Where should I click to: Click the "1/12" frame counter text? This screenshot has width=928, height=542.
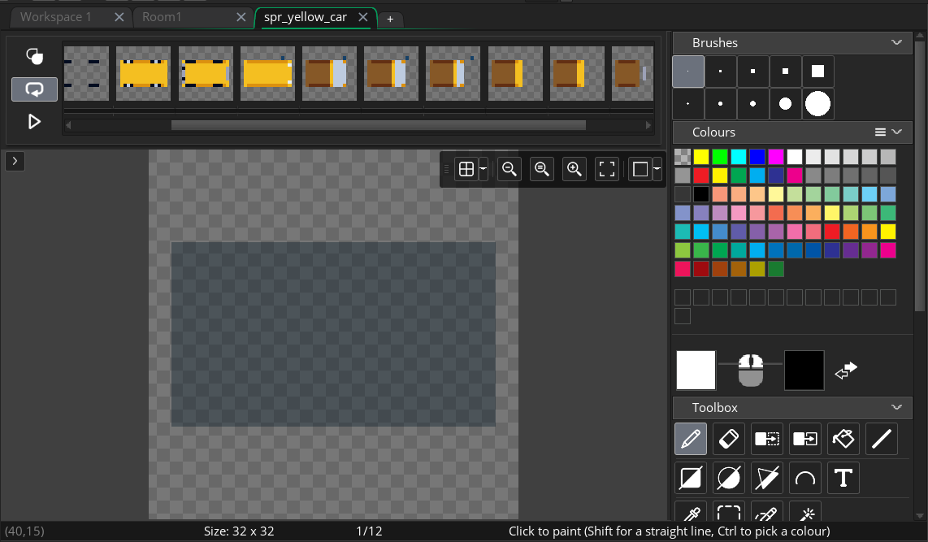click(369, 531)
